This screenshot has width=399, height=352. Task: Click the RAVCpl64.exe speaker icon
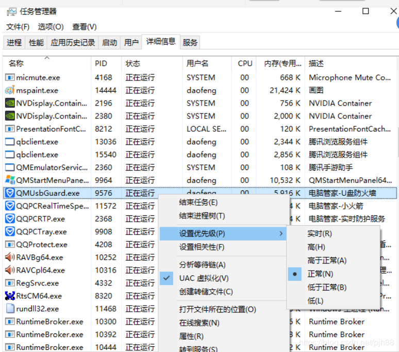click(x=10, y=270)
